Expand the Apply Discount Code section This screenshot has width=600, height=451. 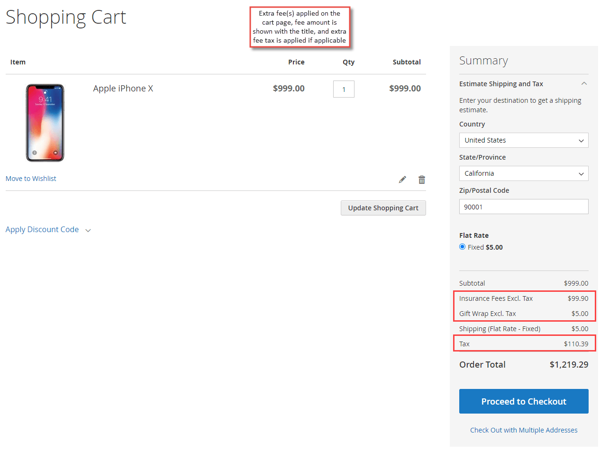(48, 230)
